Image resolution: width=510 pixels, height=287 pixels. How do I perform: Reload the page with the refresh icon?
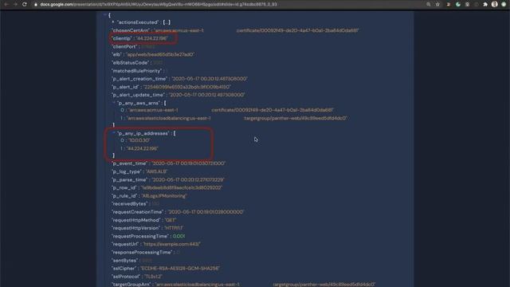point(25,4)
